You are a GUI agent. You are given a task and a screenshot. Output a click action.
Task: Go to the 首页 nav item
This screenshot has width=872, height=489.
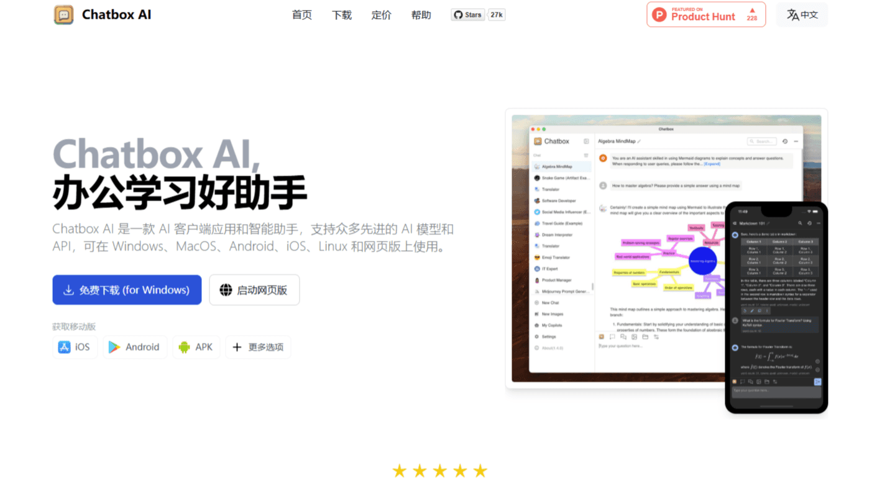[302, 15]
